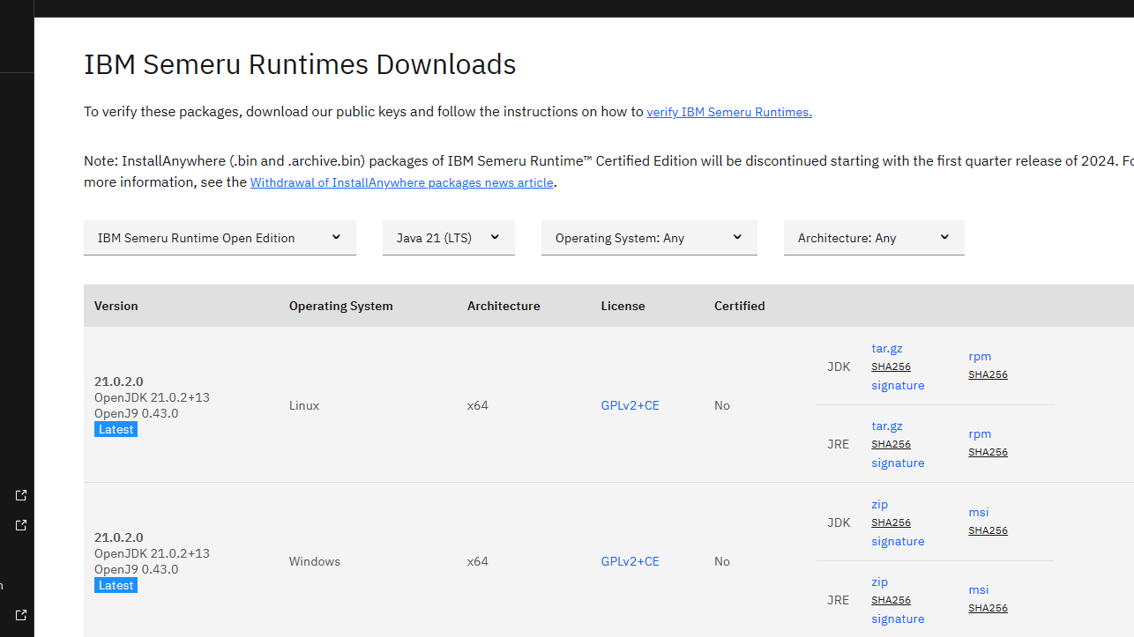View SHA256 for Windows JDK msi
Viewport: 1134px width, 637px height.
[x=988, y=530]
